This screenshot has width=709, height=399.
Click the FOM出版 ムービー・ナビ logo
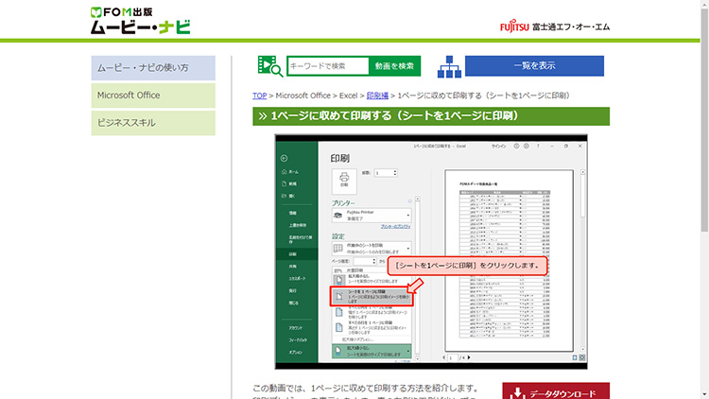click(x=140, y=20)
